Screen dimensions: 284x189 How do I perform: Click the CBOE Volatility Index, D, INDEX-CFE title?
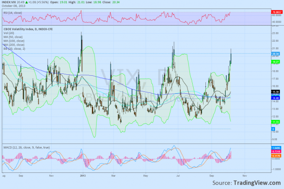tap(28, 29)
